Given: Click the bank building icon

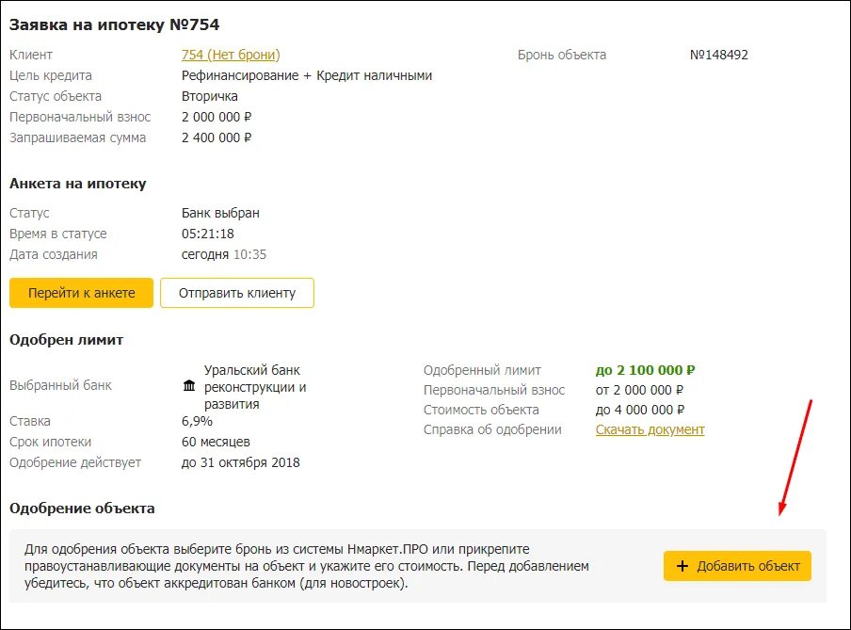Looking at the screenshot, I should point(189,386).
